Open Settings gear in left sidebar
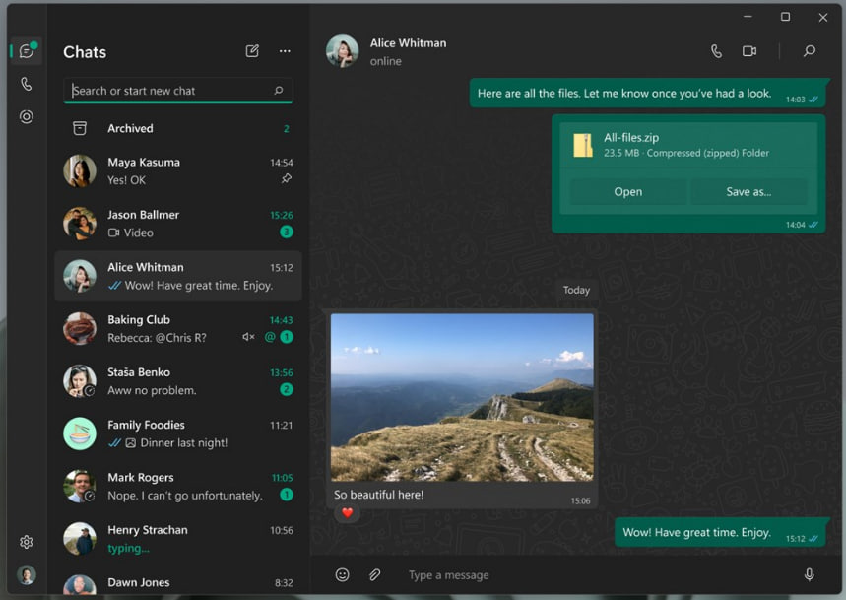The height and width of the screenshot is (600, 846). (x=27, y=542)
